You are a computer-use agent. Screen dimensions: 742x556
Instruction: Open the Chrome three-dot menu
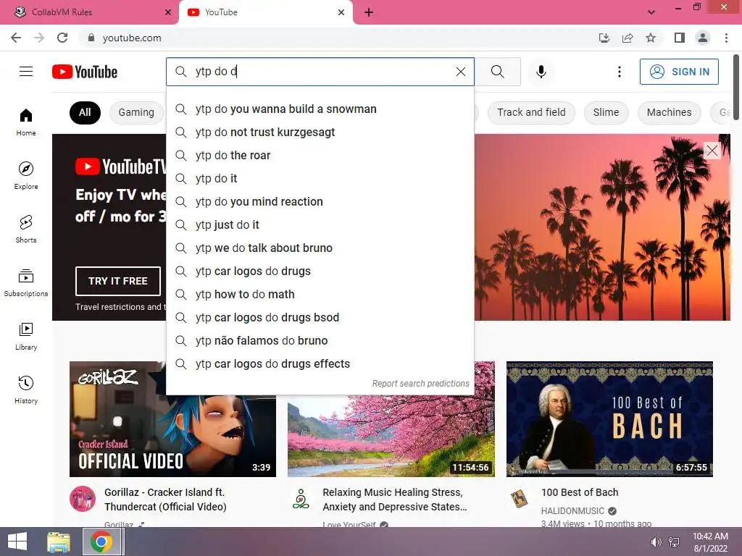[x=726, y=38]
